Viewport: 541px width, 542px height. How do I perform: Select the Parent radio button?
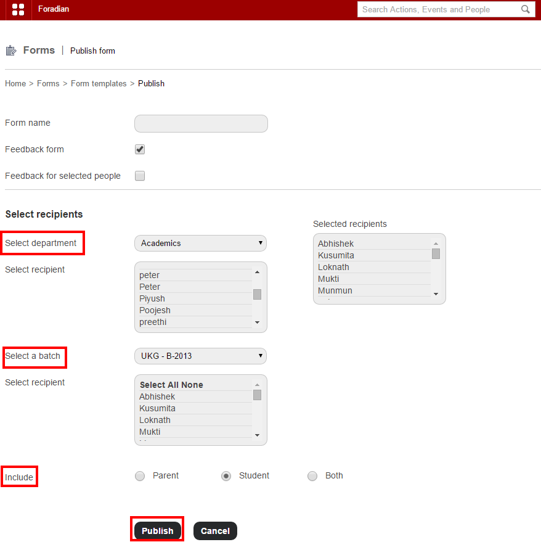coord(140,476)
